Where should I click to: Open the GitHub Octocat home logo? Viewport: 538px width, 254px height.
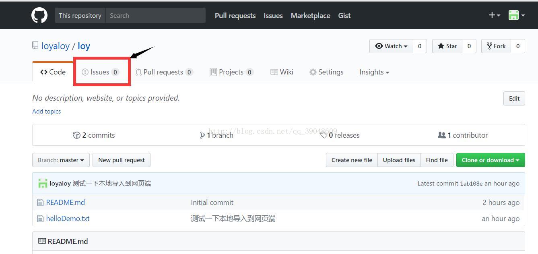(39, 15)
